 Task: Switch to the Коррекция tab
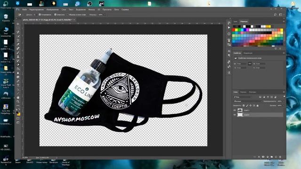click(x=248, y=53)
